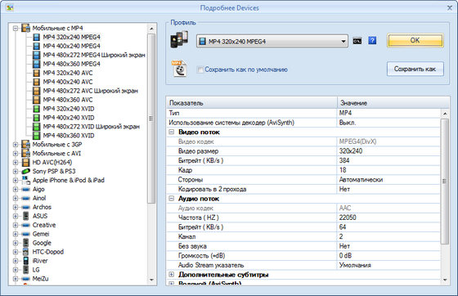Enable the 'Сохранить как по умолчанию' checkbox
Viewport: 458px width, 296px height.
[200, 70]
